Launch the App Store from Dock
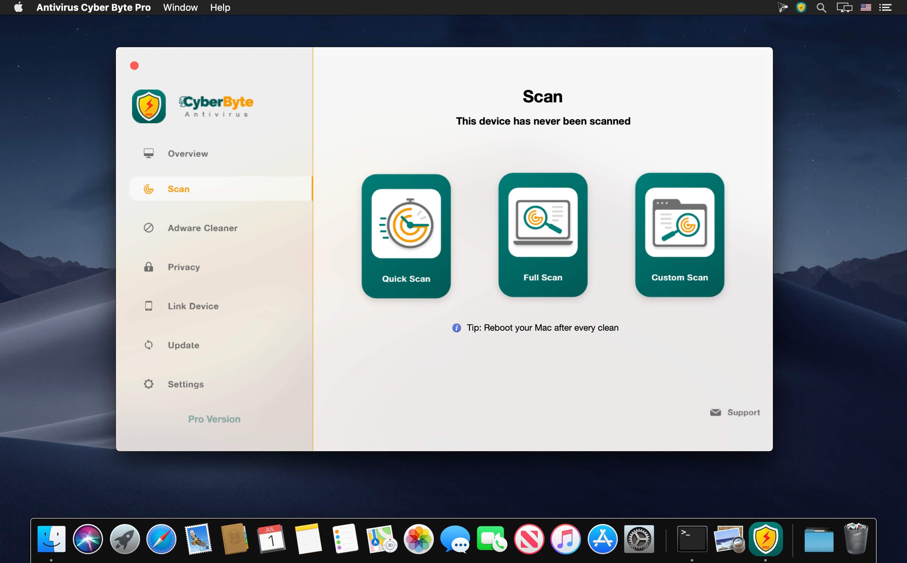Image resolution: width=907 pixels, height=563 pixels. [603, 539]
